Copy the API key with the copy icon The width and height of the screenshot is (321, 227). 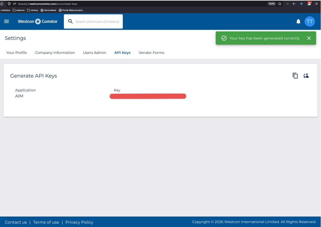click(x=295, y=76)
